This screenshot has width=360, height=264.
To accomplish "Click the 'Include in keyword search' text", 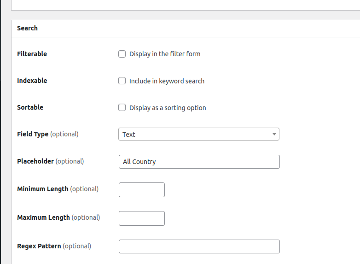I will point(167,81).
